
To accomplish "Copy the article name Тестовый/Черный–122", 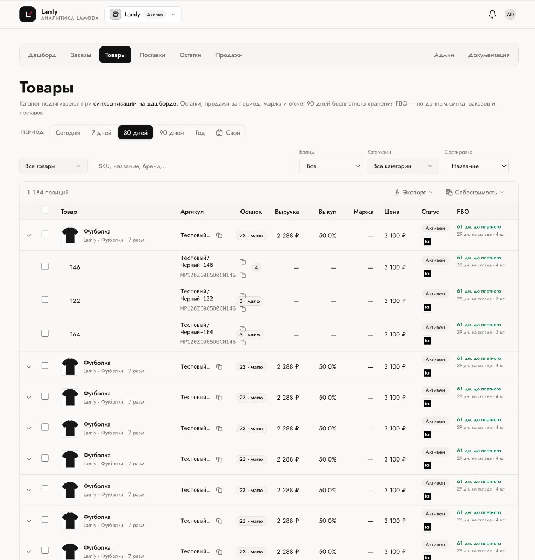I will click(x=243, y=295).
